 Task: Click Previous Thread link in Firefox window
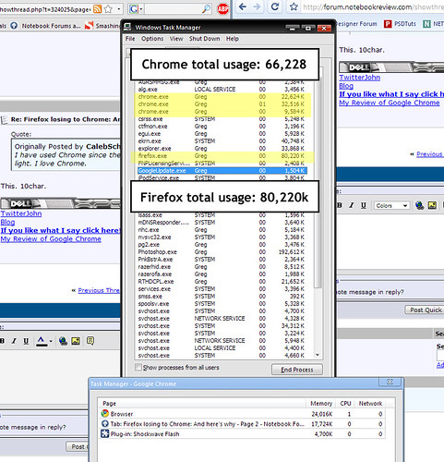tap(99, 290)
